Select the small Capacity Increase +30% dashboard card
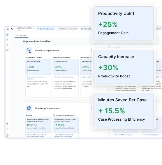 66,67
